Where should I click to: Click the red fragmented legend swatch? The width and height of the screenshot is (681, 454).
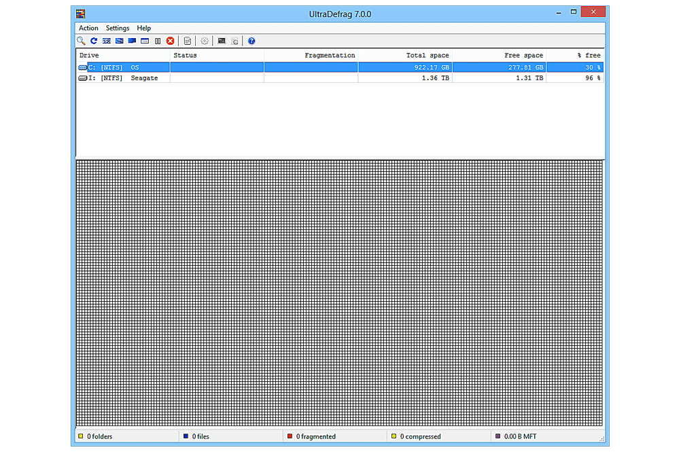290,436
